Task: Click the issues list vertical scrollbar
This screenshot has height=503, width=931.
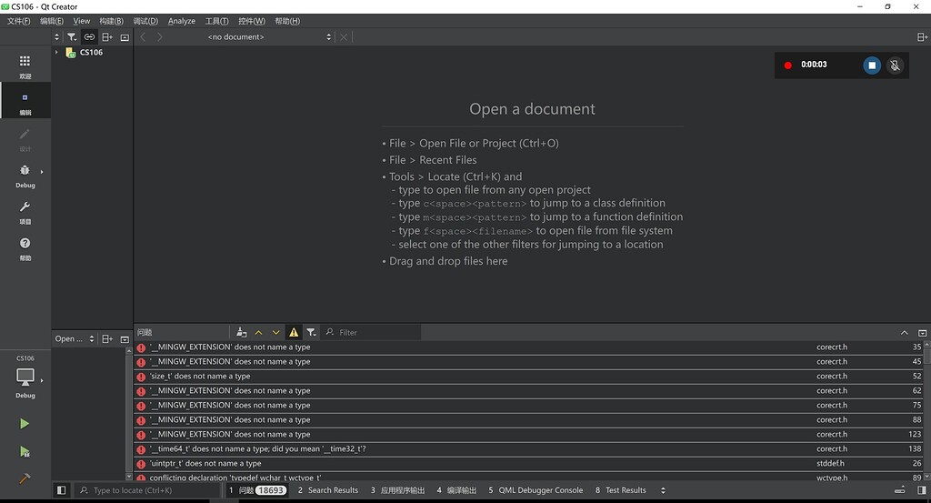Action: pos(926,409)
